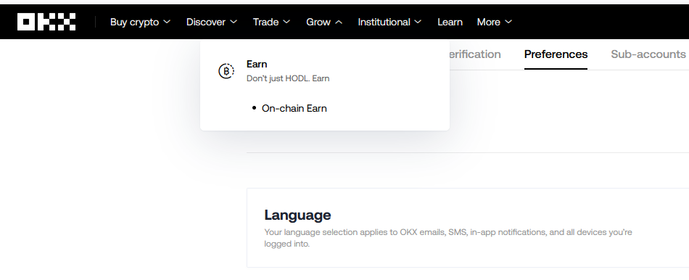Click the Language section heading

click(297, 215)
